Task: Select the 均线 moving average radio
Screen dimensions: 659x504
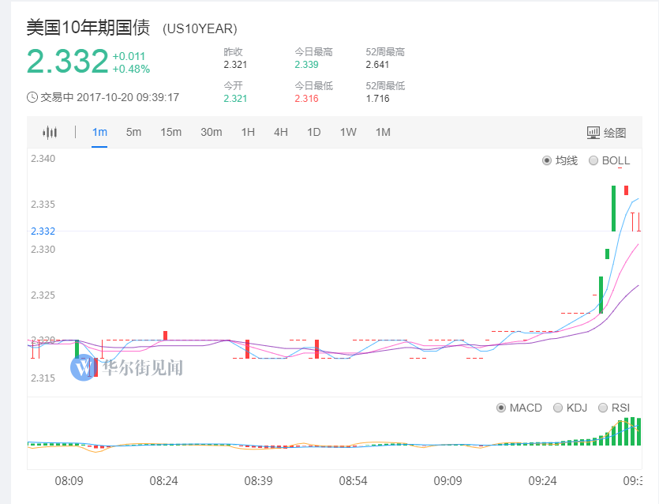Action: 547,160
